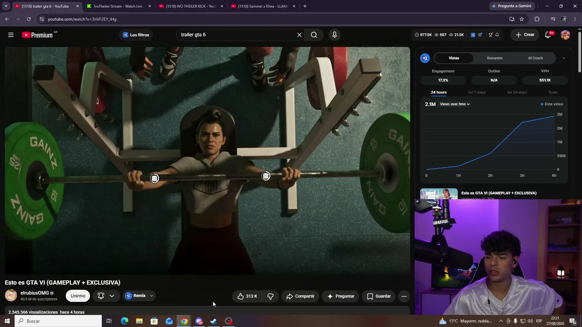This screenshot has width=582, height=327.
Task: Like the video with 313 K likes
Action: [x=247, y=296]
